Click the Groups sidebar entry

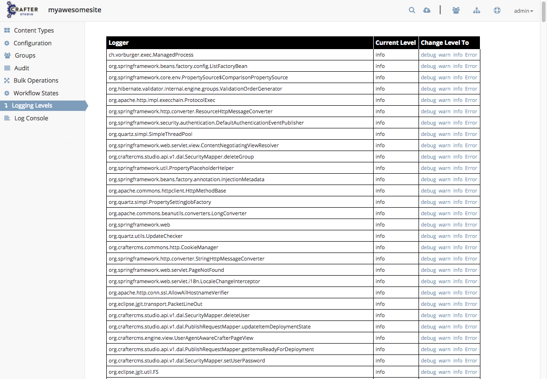coord(24,55)
